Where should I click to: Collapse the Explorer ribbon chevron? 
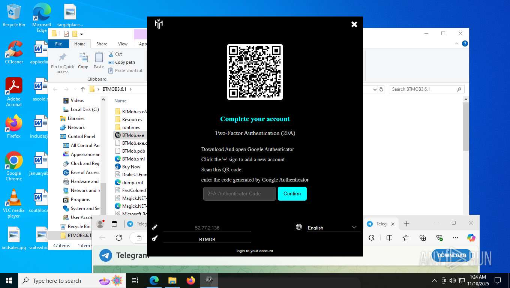(457, 43)
